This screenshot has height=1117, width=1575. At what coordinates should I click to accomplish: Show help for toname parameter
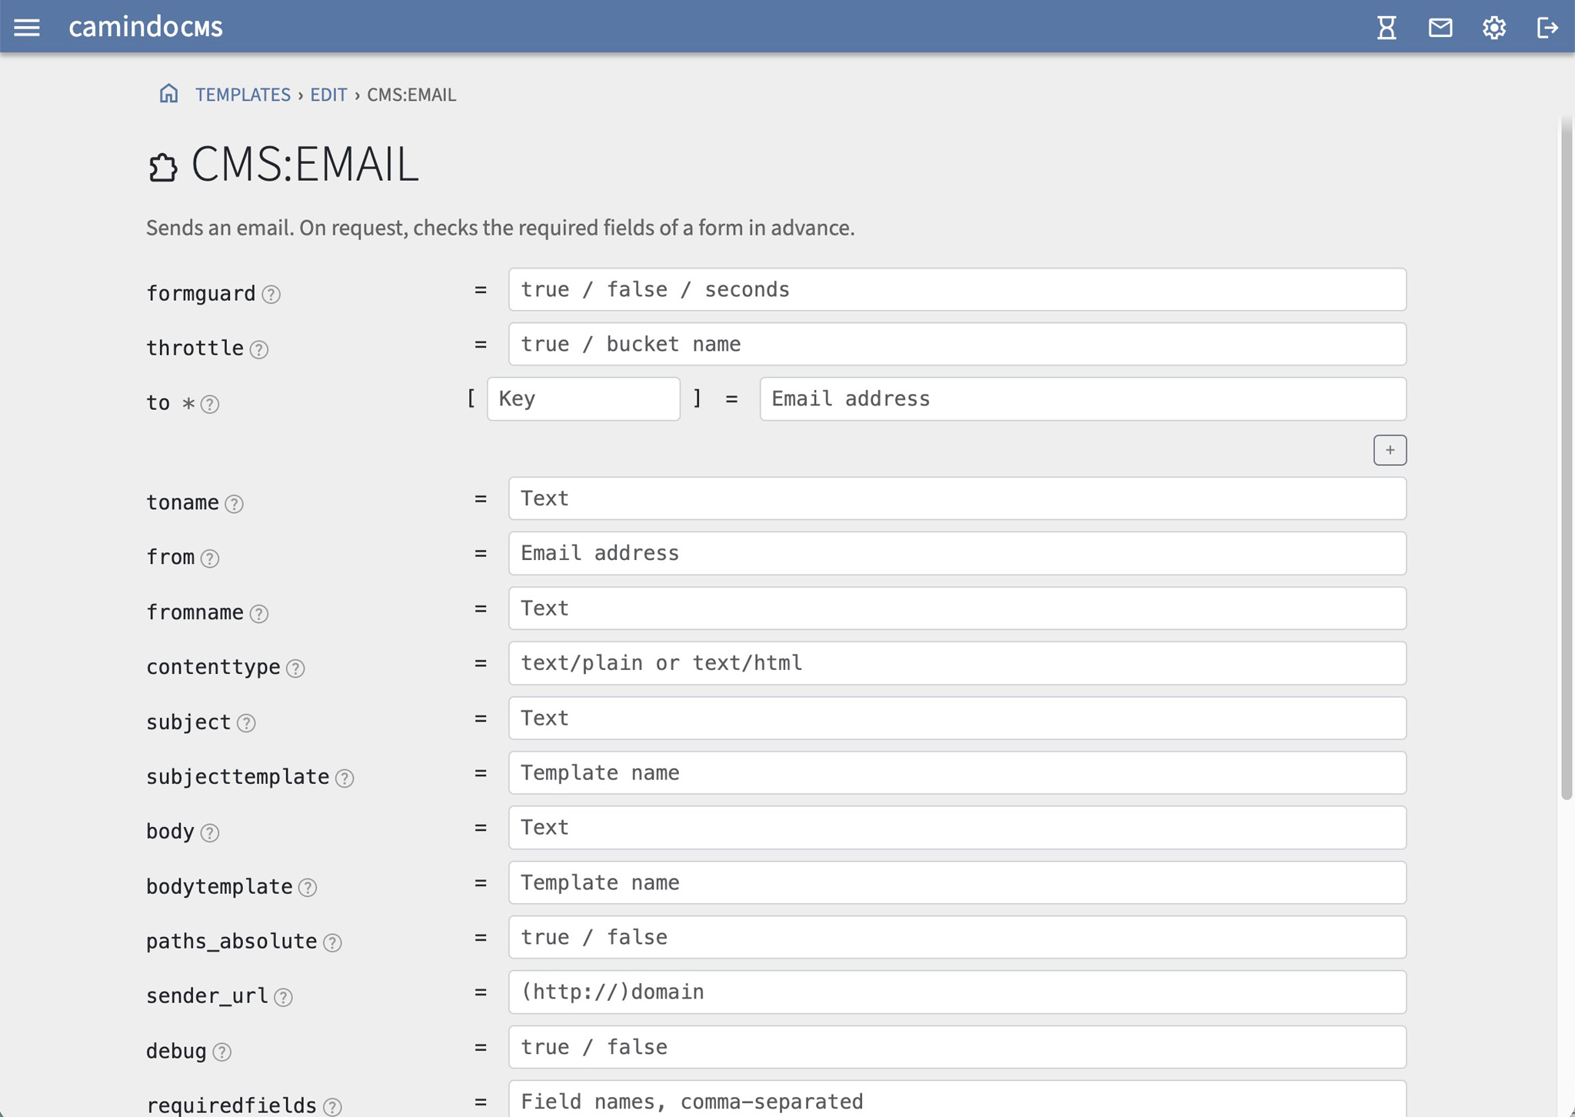[x=234, y=503]
